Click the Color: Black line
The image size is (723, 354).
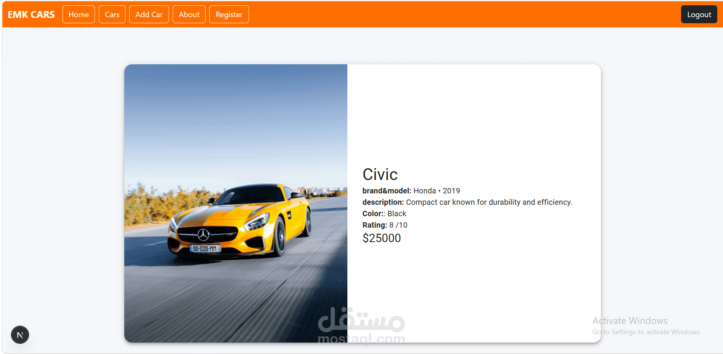click(384, 214)
